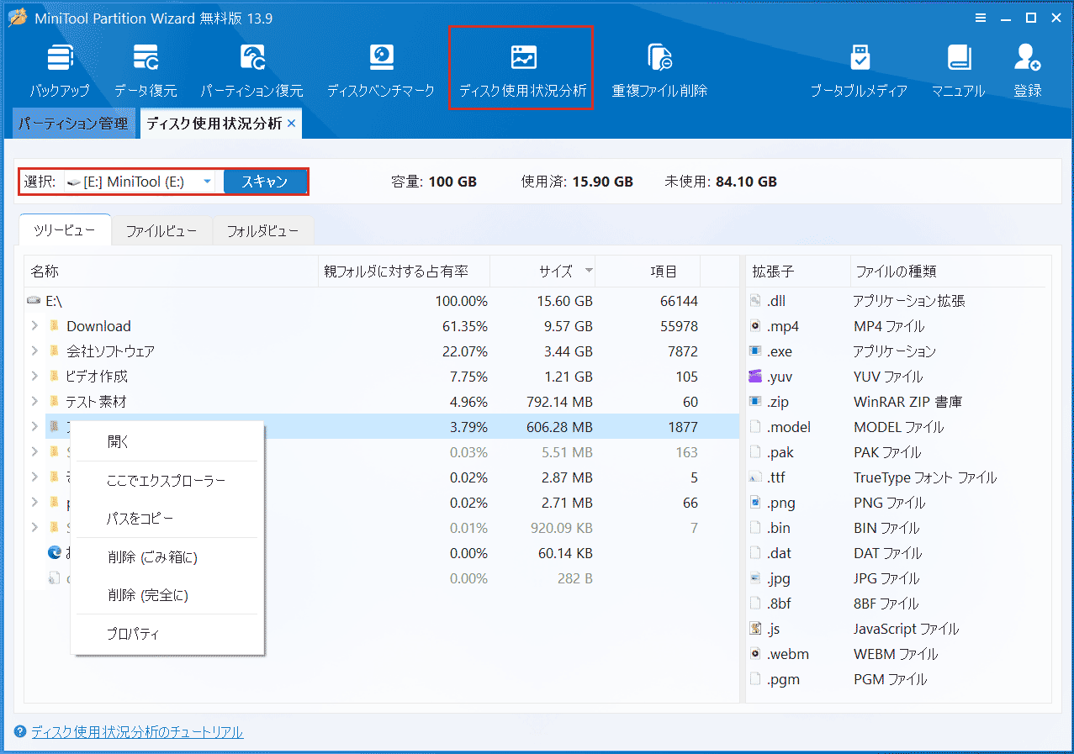Open the hamburger menu in the title bar
Screen dimensions: 1074x754
[981, 18]
